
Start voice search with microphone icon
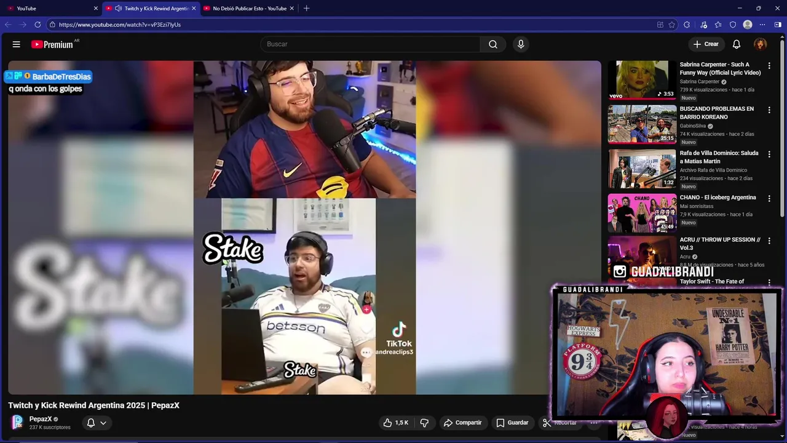coord(521,44)
